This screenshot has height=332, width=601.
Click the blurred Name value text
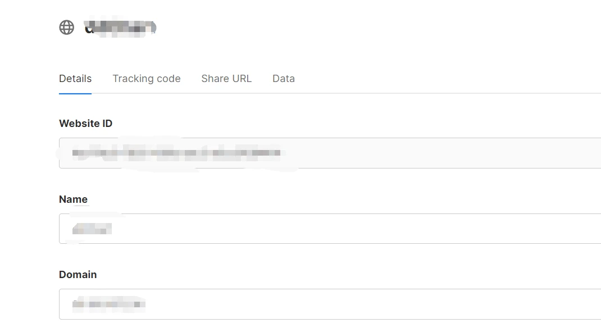pyautogui.click(x=92, y=229)
